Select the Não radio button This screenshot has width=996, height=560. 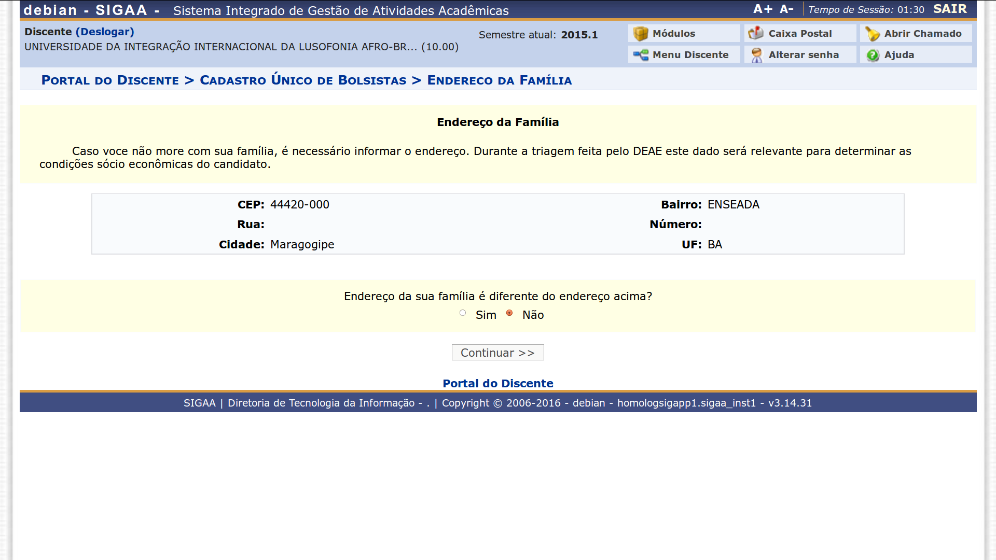point(509,313)
